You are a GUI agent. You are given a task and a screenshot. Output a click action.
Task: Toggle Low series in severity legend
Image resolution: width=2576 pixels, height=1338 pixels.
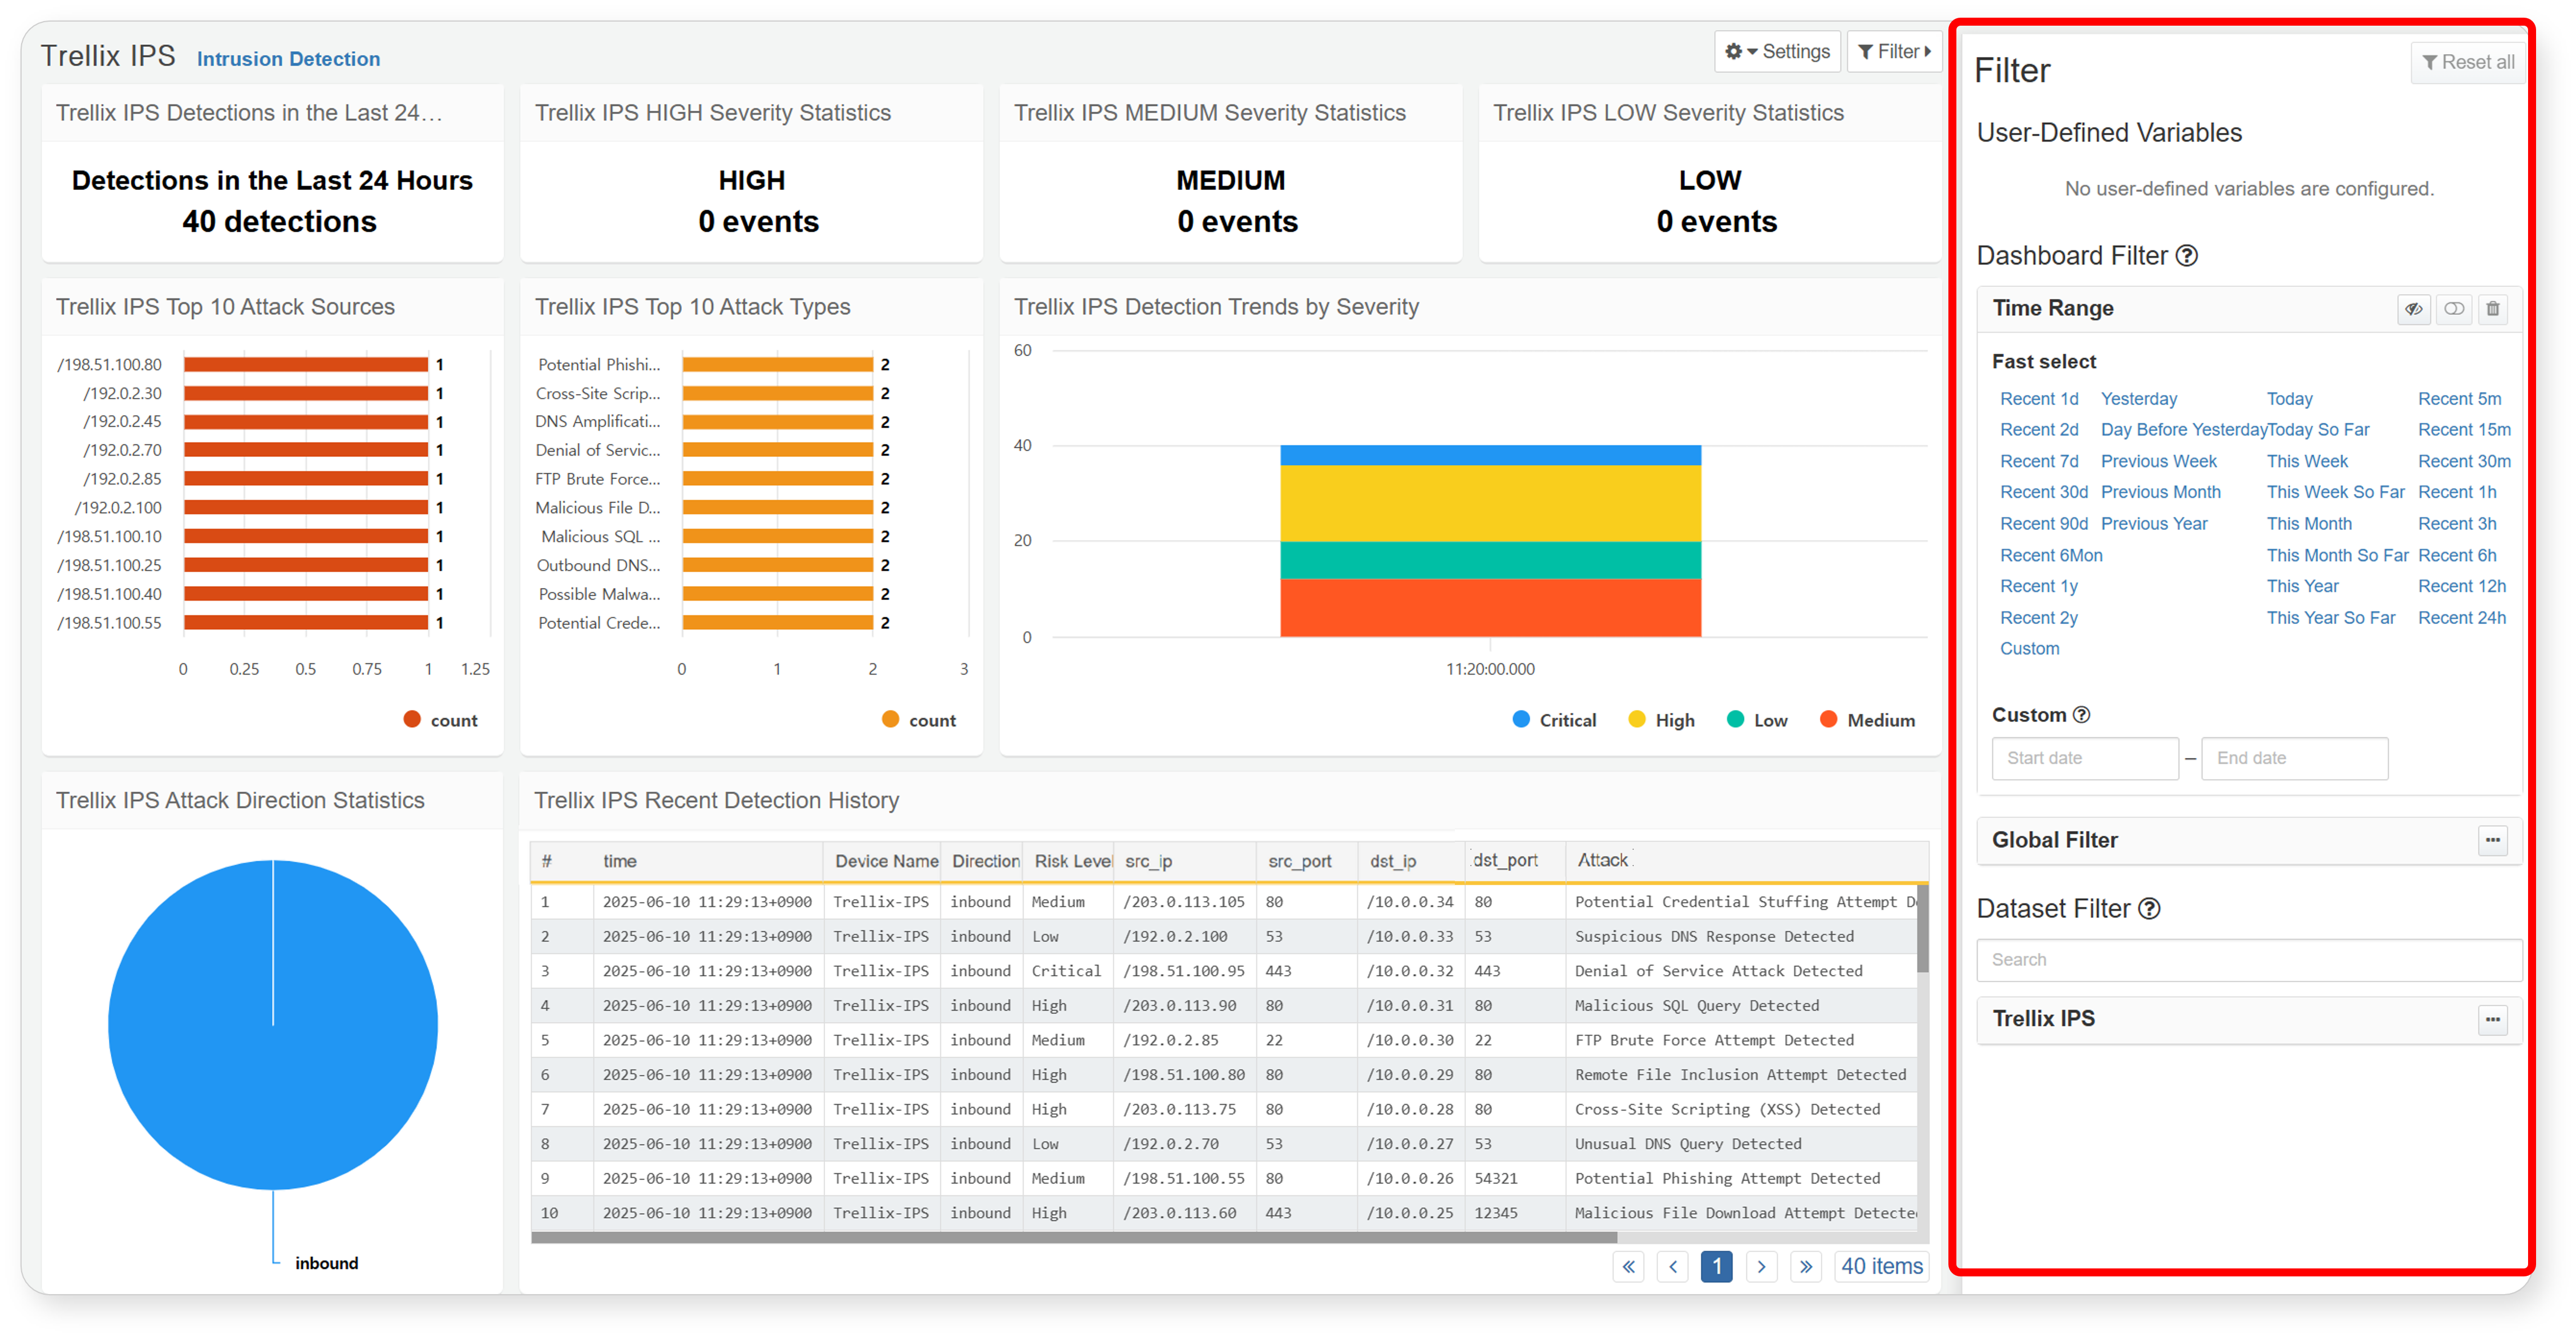[1757, 720]
